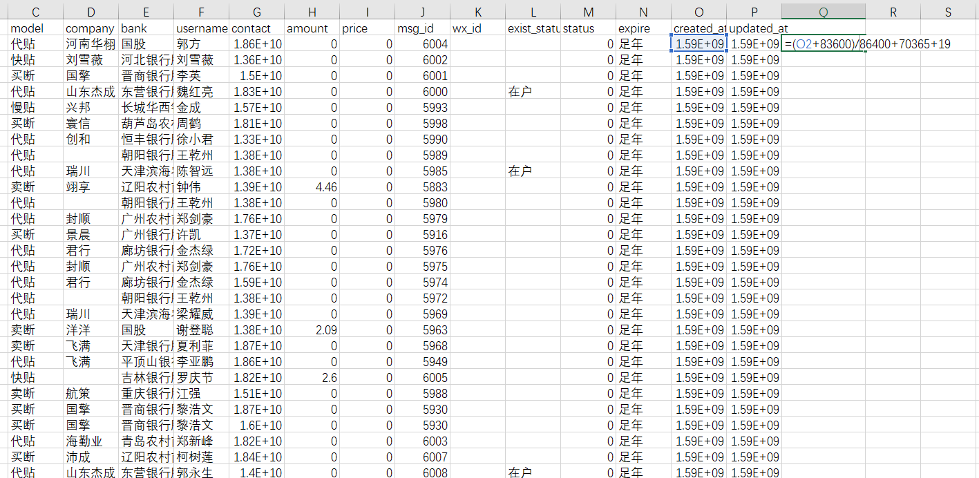
Task: Select username cell 李英
Action: pos(202,76)
